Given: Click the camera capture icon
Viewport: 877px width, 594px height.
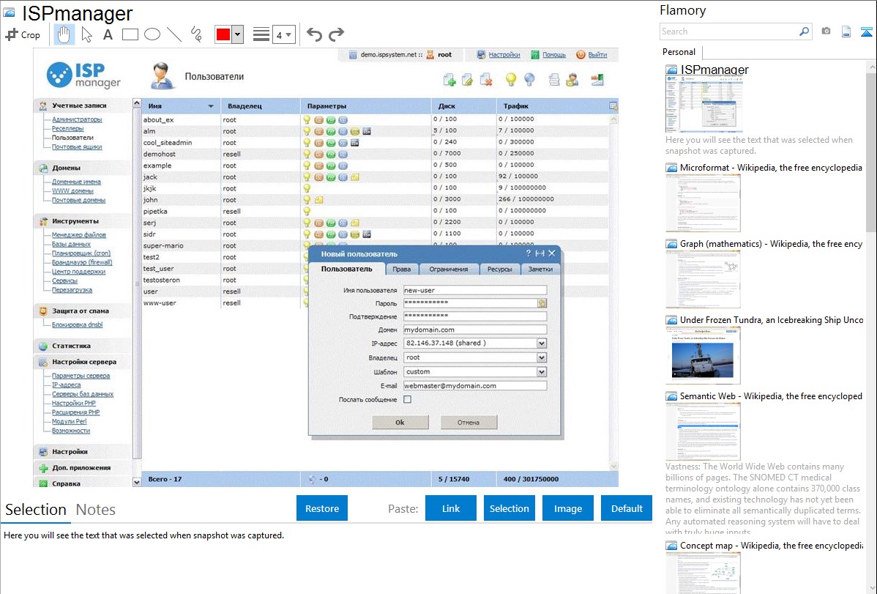Looking at the screenshot, I should [826, 31].
